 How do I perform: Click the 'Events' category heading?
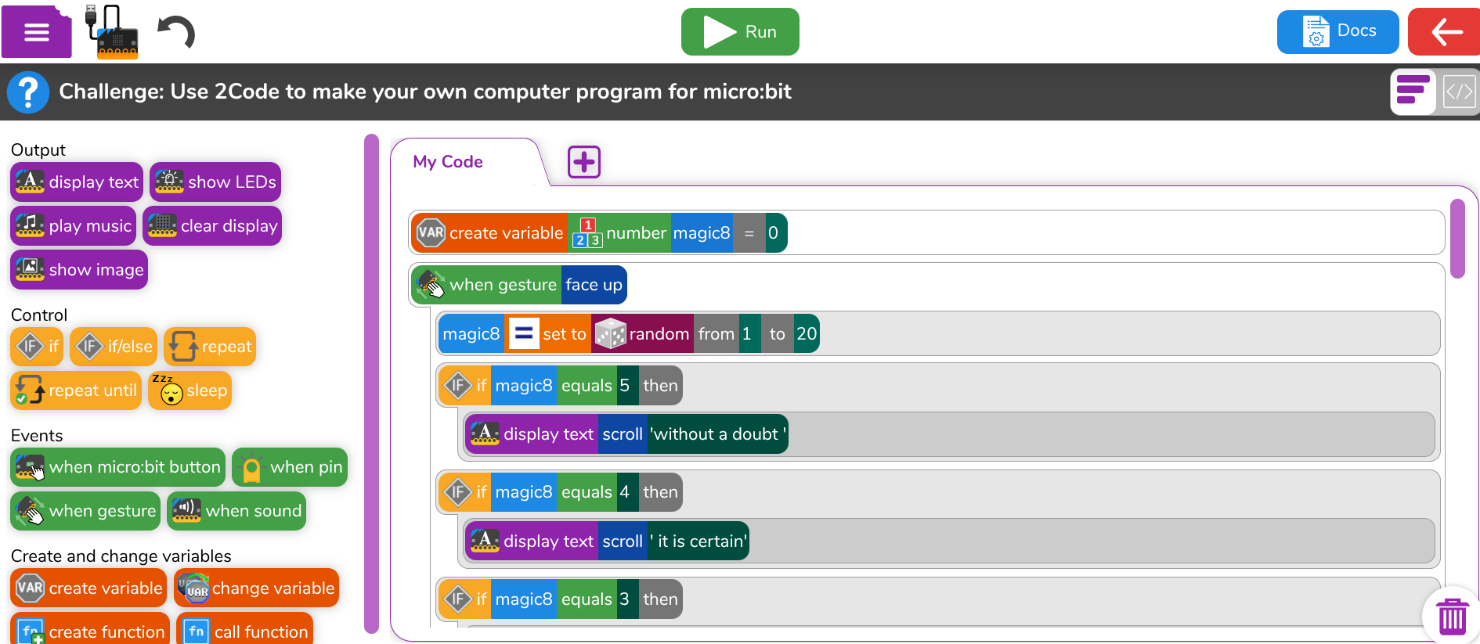pos(37,436)
